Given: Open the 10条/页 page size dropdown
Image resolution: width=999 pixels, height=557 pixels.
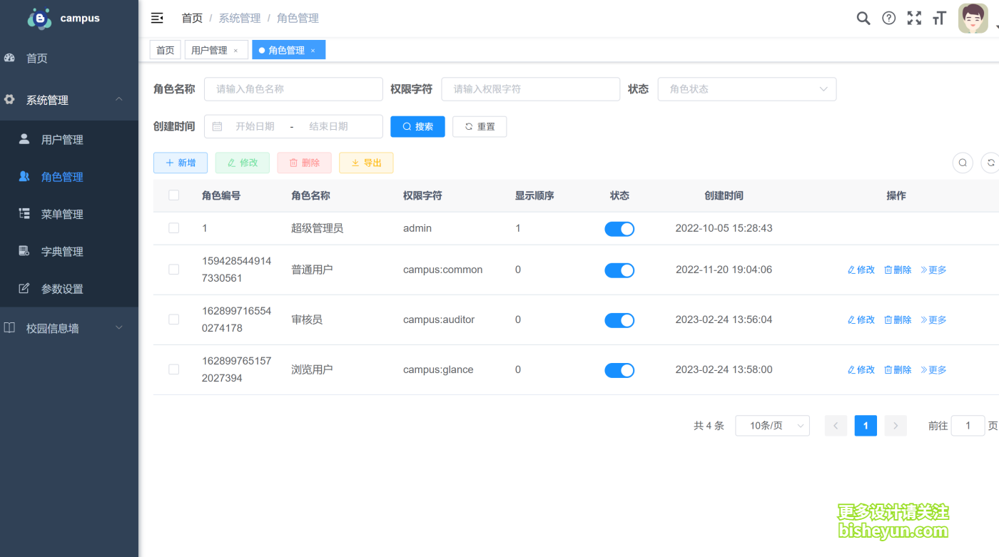Looking at the screenshot, I should click(772, 426).
